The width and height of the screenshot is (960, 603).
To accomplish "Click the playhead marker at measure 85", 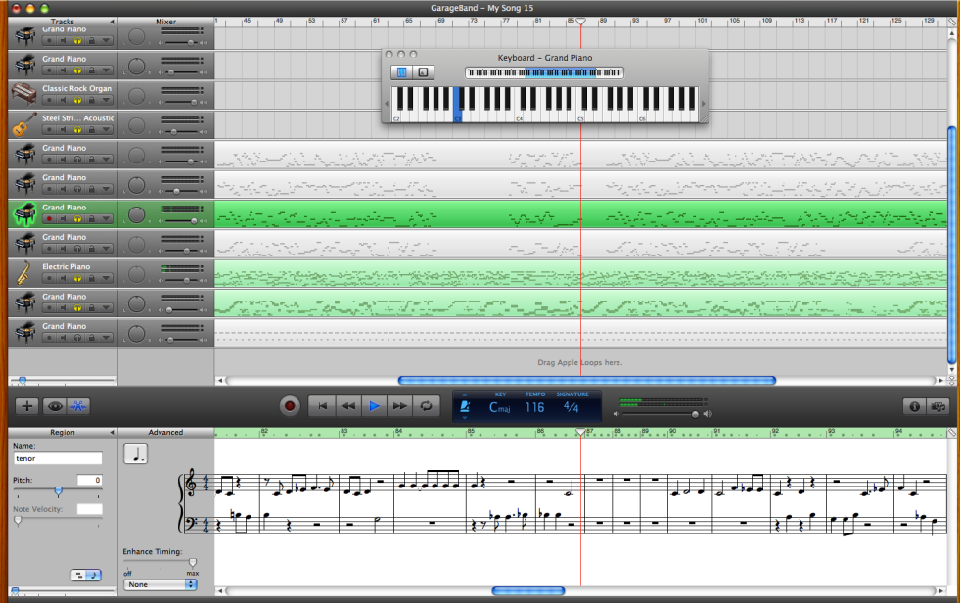I will pyautogui.click(x=580, y=20).
